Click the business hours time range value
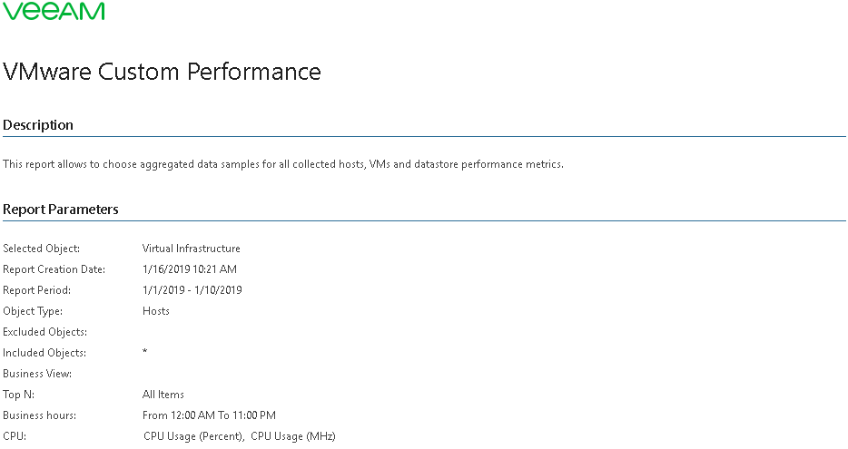The width and height of the screenshot is (848, 449). (x=209, y=415)
